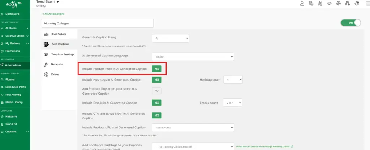Click the Media Library sidebar icon
Image resolution: width=370 pixels, height=150 pixels.
pyautogui.click(x=2, y=103)
